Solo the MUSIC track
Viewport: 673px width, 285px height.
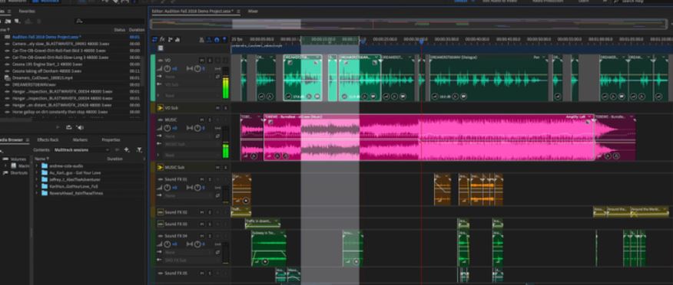pos(210,120)
